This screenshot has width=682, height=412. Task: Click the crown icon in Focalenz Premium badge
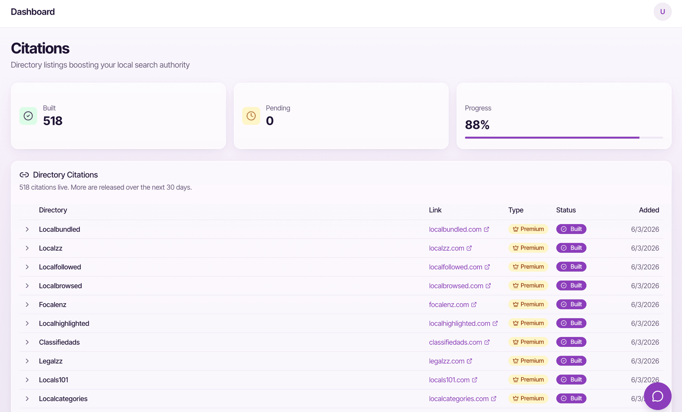[x=516, y=304]
